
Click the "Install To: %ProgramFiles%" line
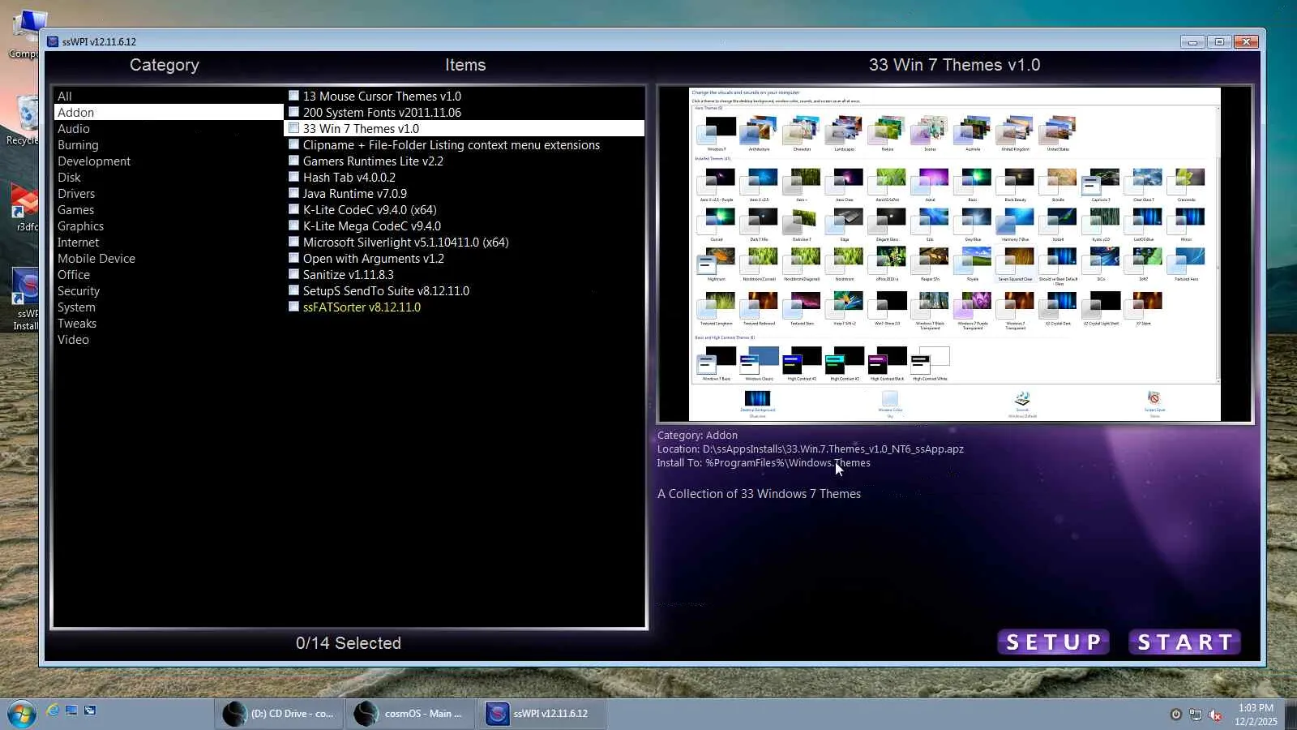pos(764,463)
